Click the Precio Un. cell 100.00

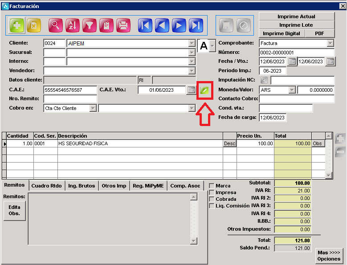pyautogui.click(x=255, y=143)
